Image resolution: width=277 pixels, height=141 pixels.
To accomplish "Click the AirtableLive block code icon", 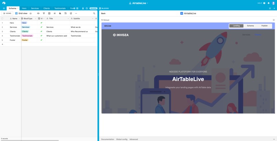I will [181, 13].
